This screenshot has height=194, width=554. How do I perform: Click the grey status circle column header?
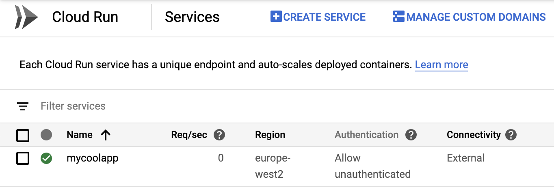click(x=46, y=135)
